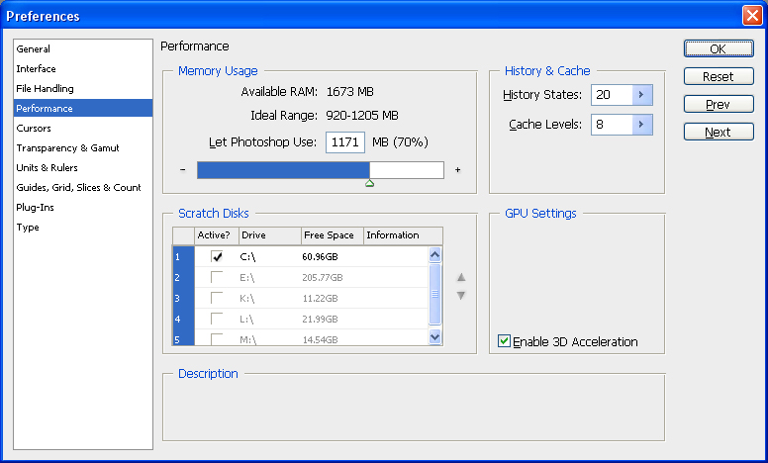The width and height of the screenshot is (768, 463).
Task: Toggle Enable 3D Acceleration checkbox
Action: click(504, 341)
